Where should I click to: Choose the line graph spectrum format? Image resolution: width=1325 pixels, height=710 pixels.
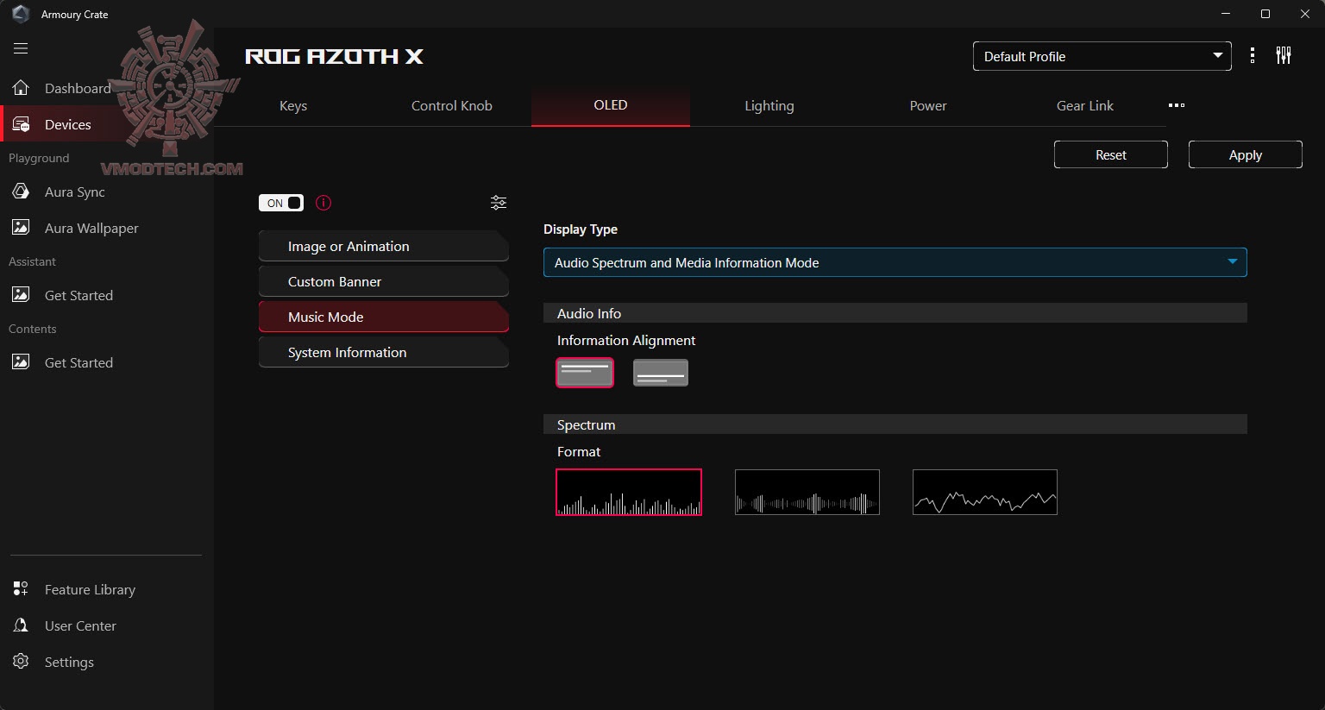pyautogui.click(x=985, y=492)
